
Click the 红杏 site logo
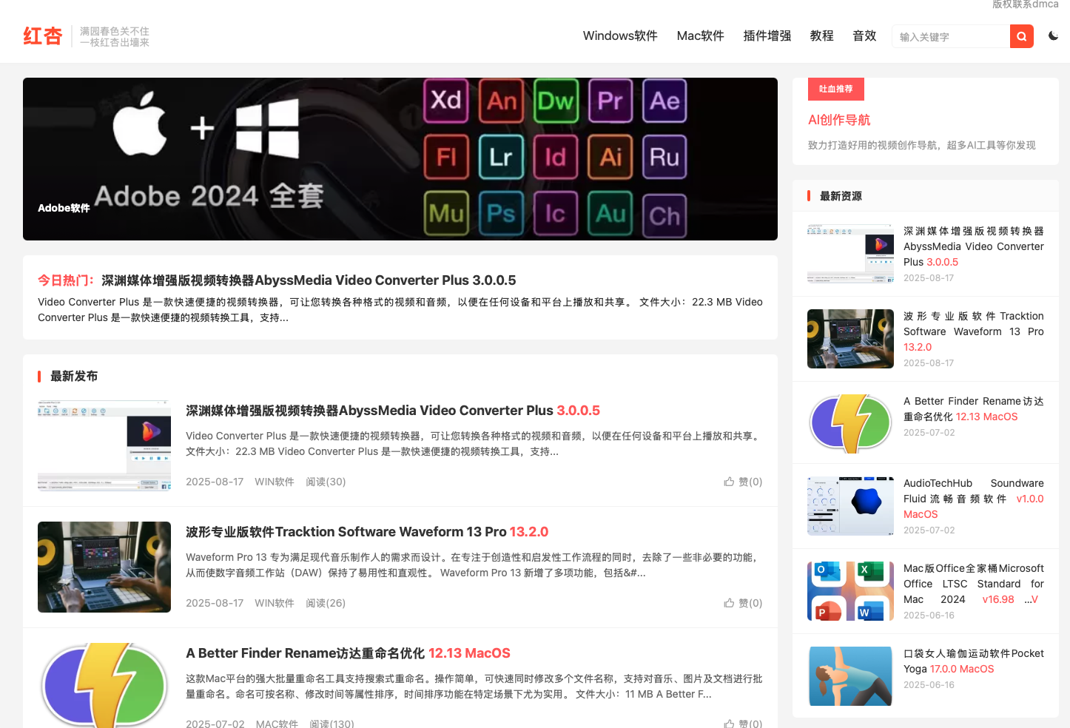pyautogui.click(x=44, y=35)
